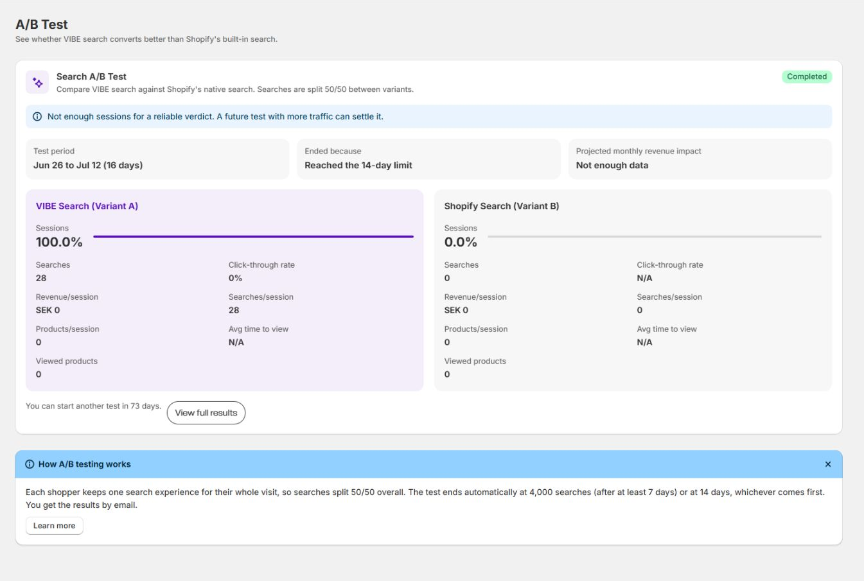864x581 pixels.
Task: Click the sparkle Search A/B Test icon
Action: pos(37,82)
